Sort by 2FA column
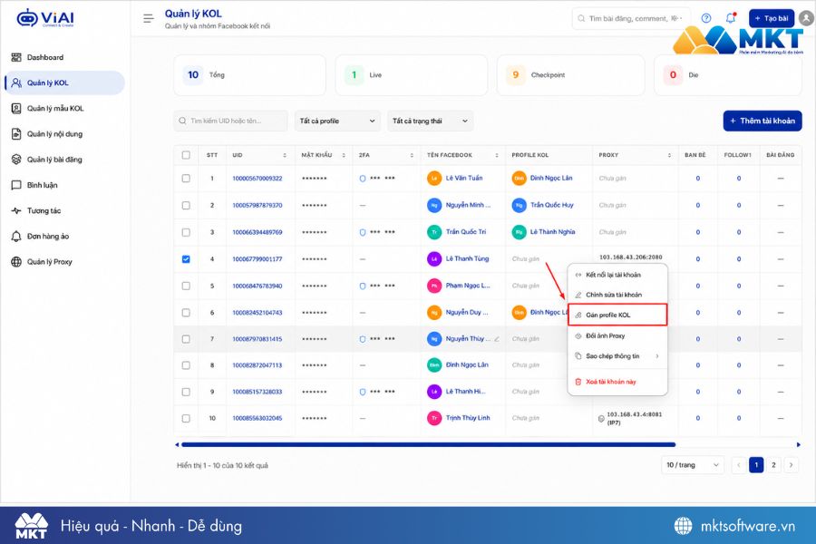The image size is (816, 544). pyautogui.click(x=412, y=155)
